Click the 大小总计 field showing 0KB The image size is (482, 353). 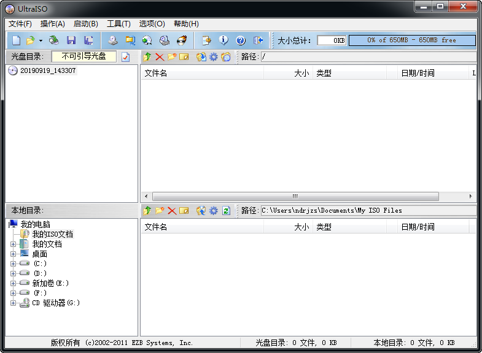pos(332,40)
